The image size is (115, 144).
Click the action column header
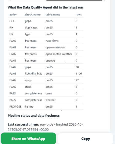coord(13,15)
